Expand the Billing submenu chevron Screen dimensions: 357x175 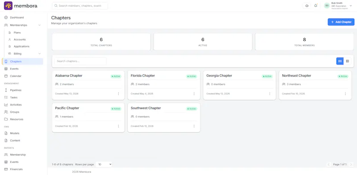pyautogui.click(x=39, y=54)
